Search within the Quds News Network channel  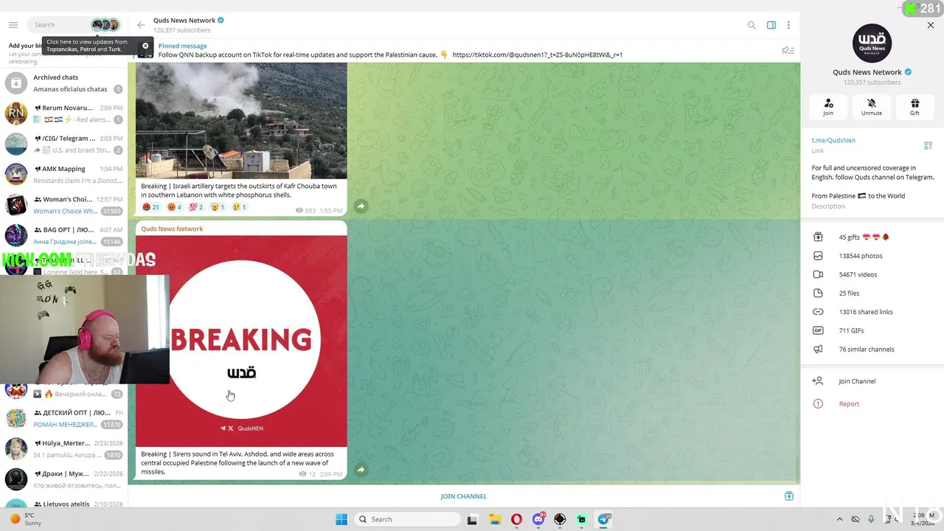pos(752,25)
